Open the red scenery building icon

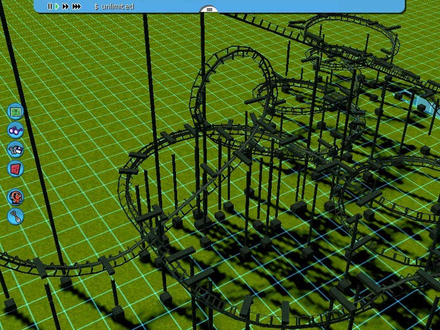[16, 169]
